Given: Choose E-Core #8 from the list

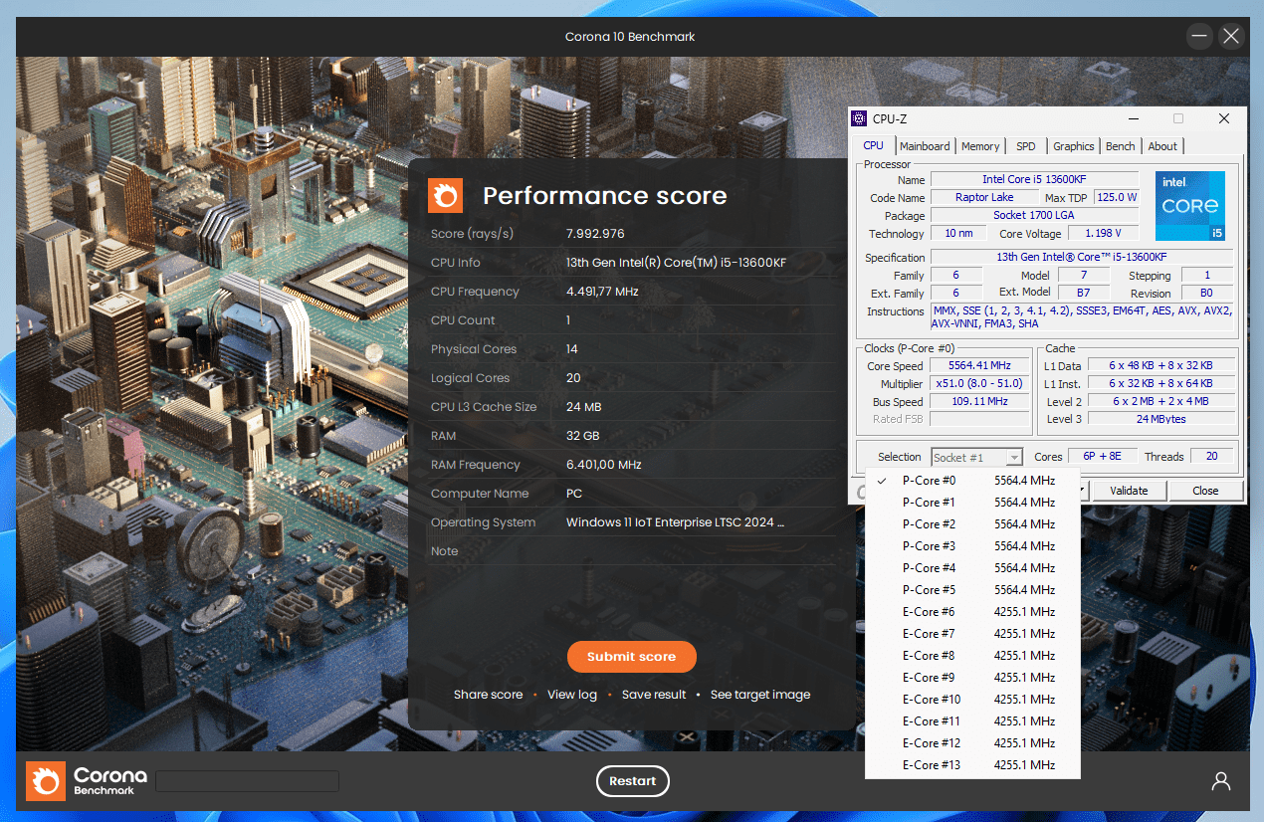Looking at the screenshot, I should (x=972, y=656).
